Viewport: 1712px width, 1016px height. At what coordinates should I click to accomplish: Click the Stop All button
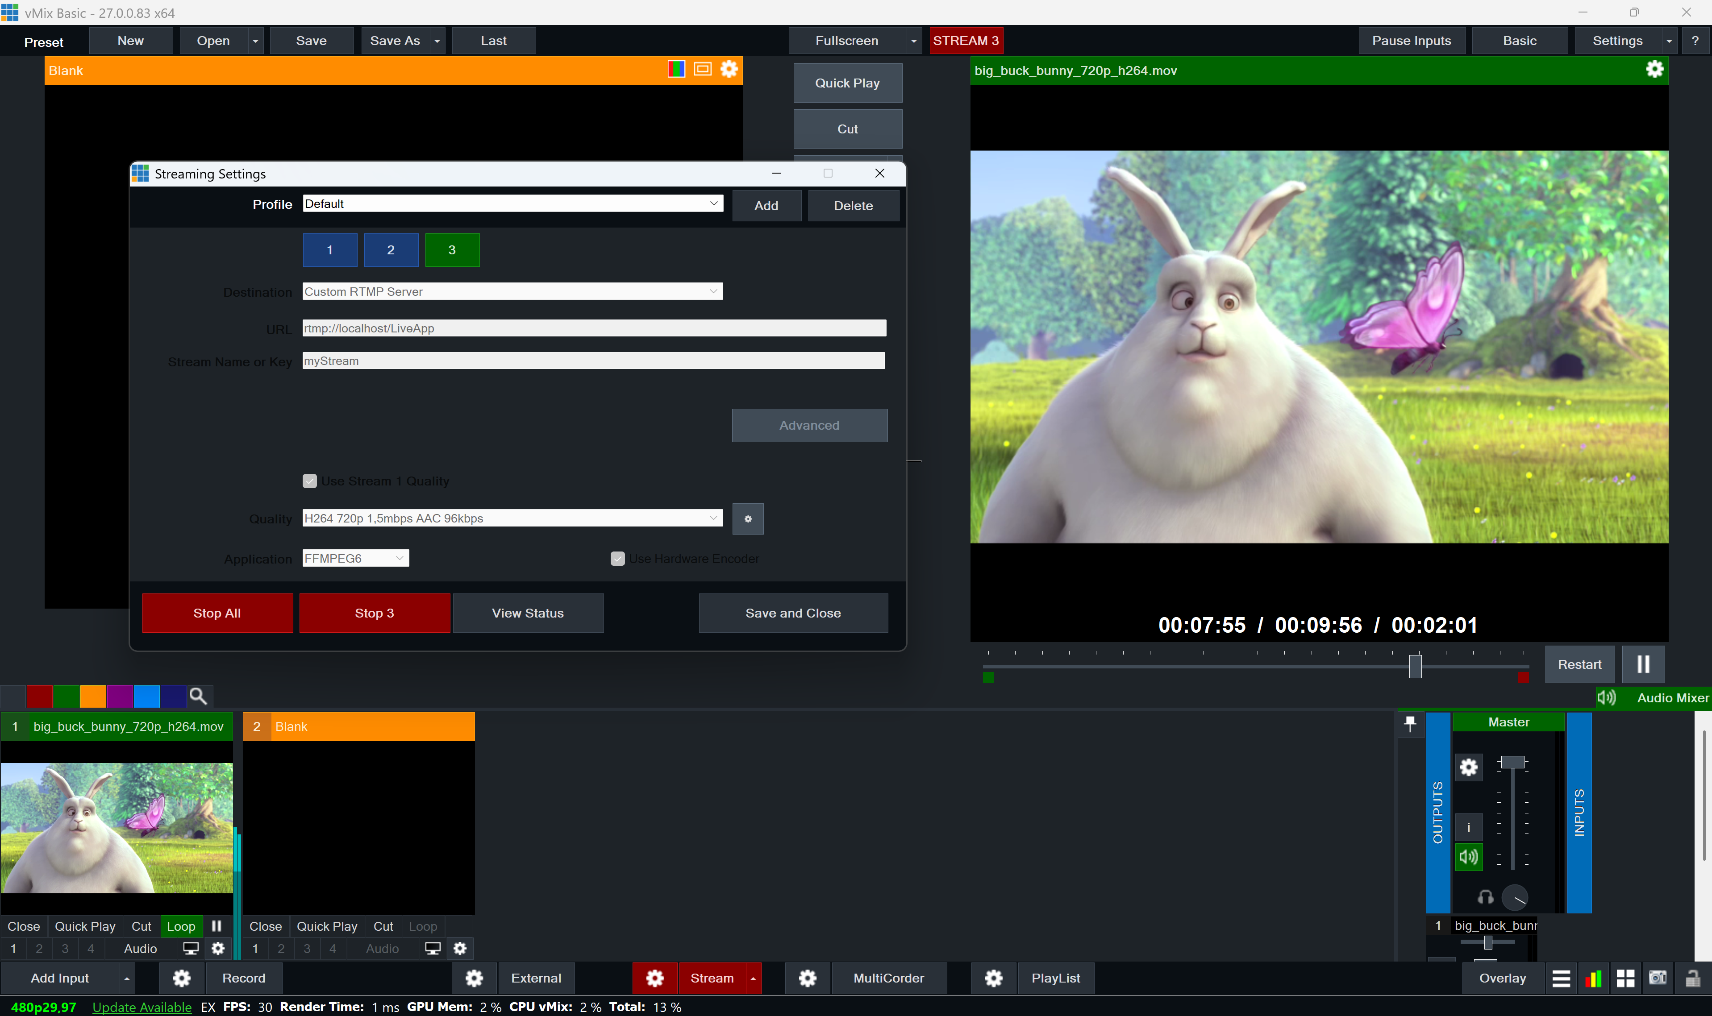[217, 613]
